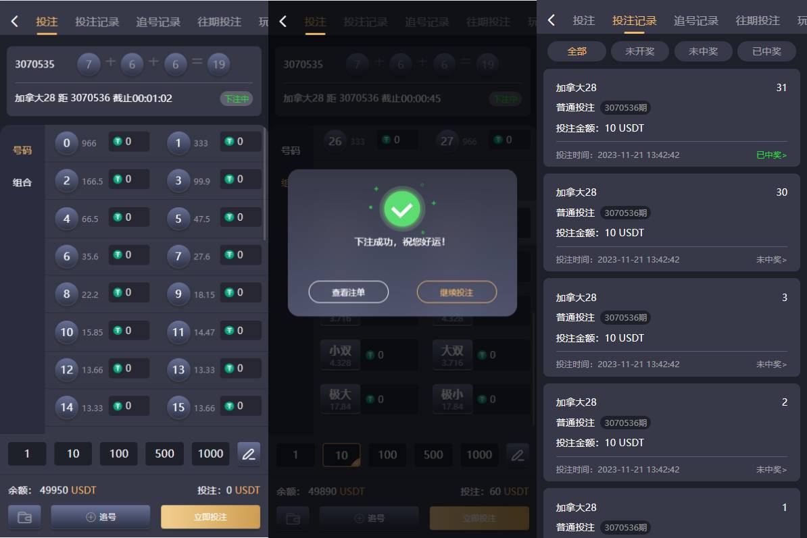
Task: Open custom amount pencil edit icon
Action: [x=249, y=454]
